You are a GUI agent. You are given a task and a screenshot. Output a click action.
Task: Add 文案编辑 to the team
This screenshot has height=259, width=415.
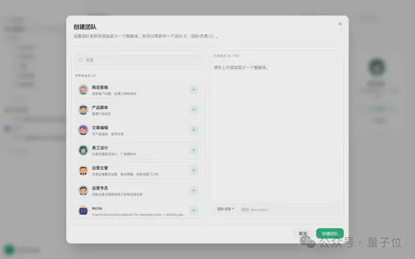click(x=193, y=129)
